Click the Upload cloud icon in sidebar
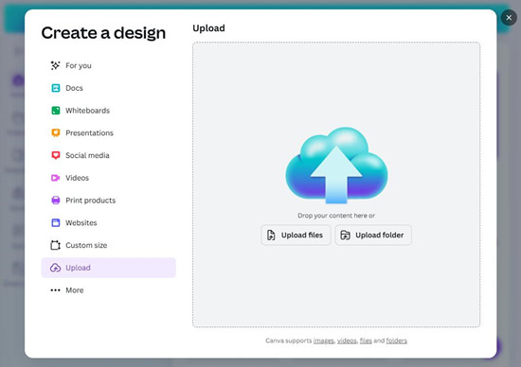 [x=56, y=268]
